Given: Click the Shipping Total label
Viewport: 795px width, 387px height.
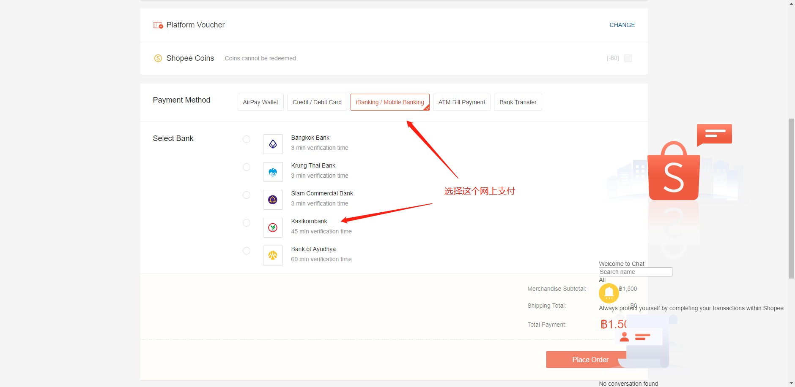Looking at the screenshot, I should click(x=546, y=306).
